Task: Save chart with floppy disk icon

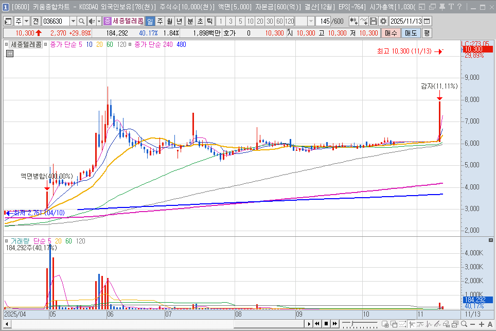Action: tap(374, 21)
